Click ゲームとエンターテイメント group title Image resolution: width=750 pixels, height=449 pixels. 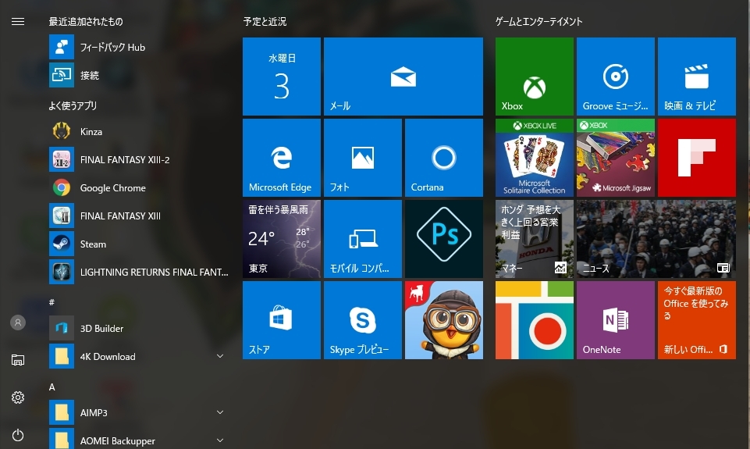[539, 22]
